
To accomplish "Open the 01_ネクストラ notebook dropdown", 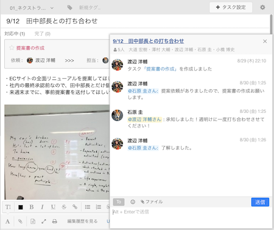I will click(32, 8).
